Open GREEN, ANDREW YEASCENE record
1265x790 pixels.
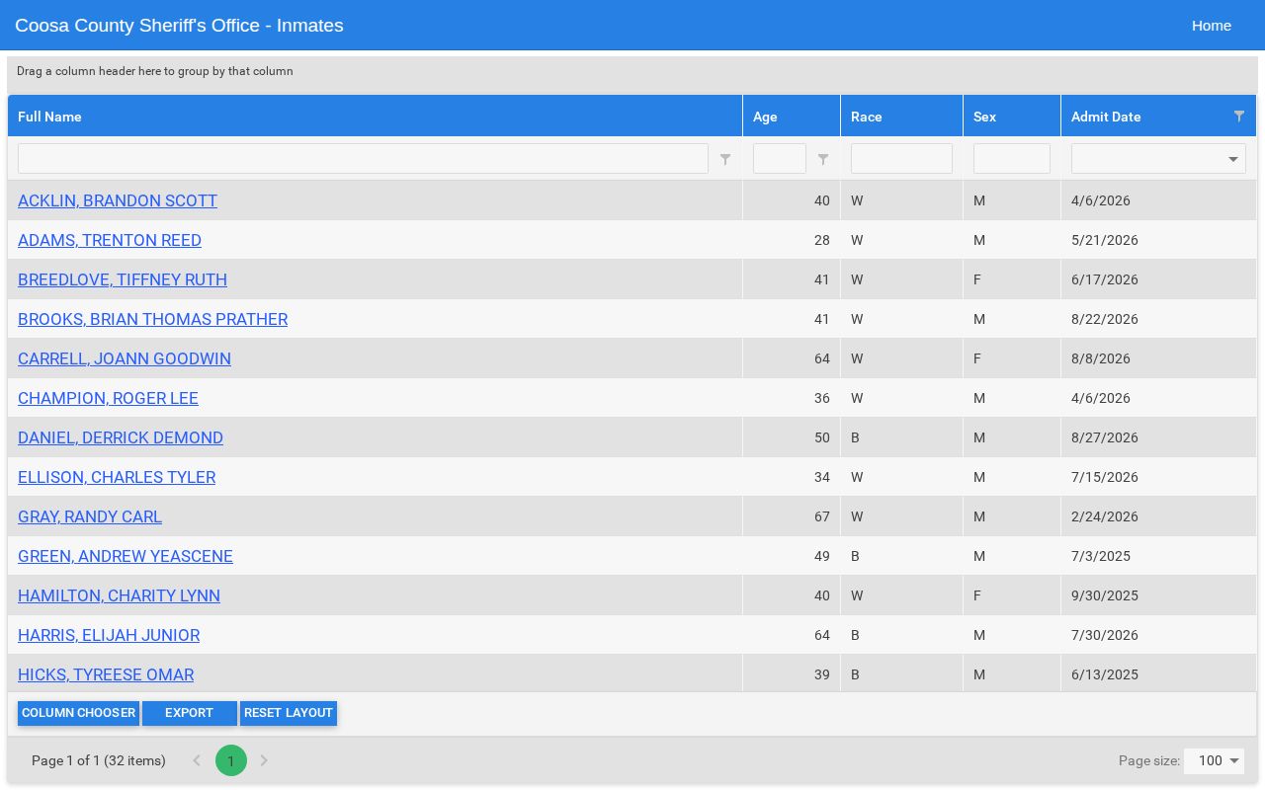tap(126, 556)
